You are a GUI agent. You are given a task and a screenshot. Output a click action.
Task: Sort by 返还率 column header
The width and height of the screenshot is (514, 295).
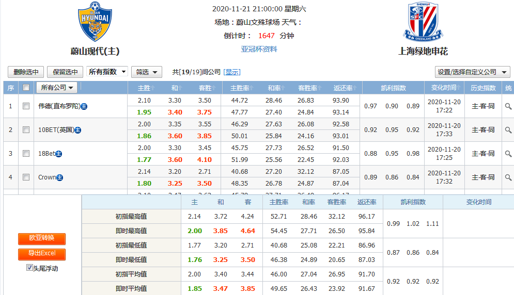tap(345, 88)
